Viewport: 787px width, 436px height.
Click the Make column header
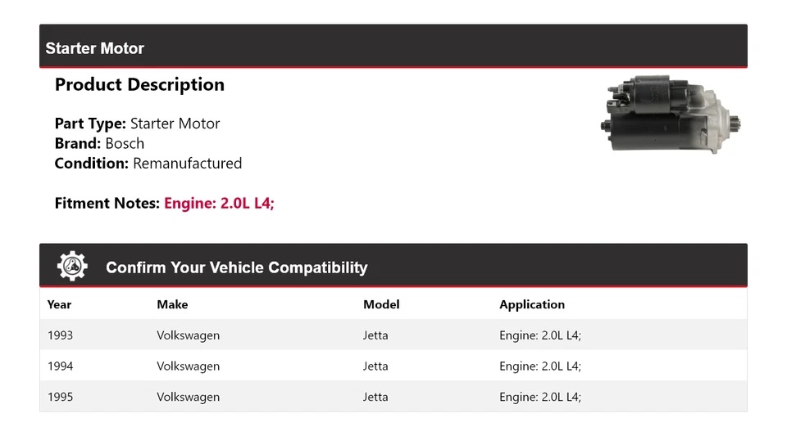(172, 304)
